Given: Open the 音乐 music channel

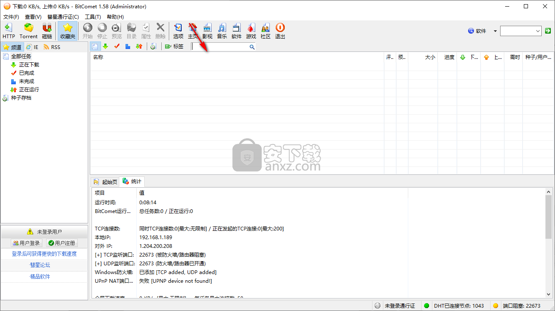Looking at the screenshot, I should [222, 31].
